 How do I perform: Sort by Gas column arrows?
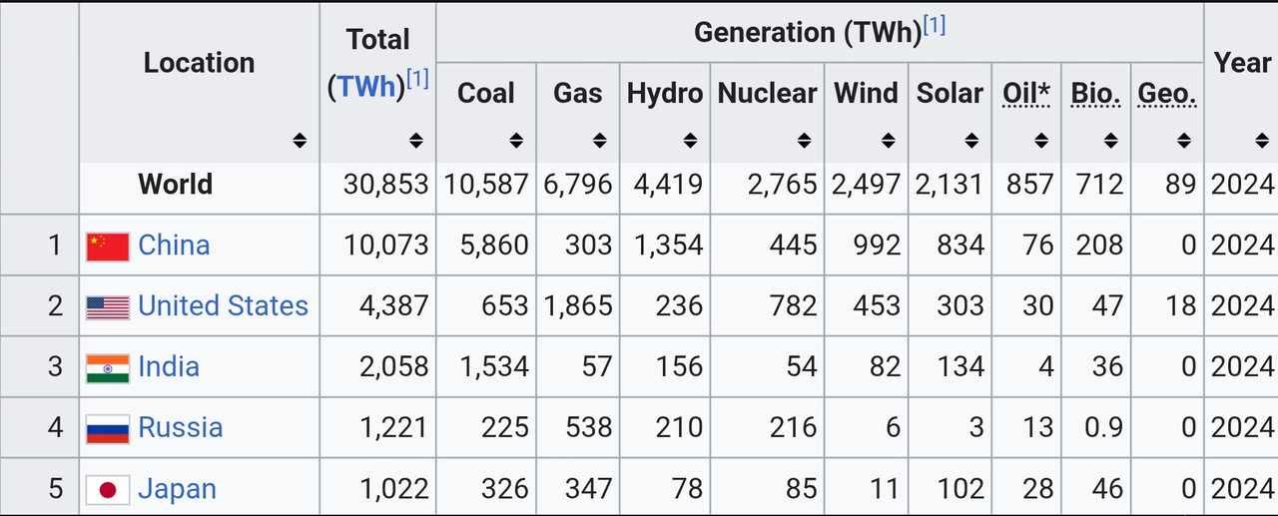(x=599, y=141)
